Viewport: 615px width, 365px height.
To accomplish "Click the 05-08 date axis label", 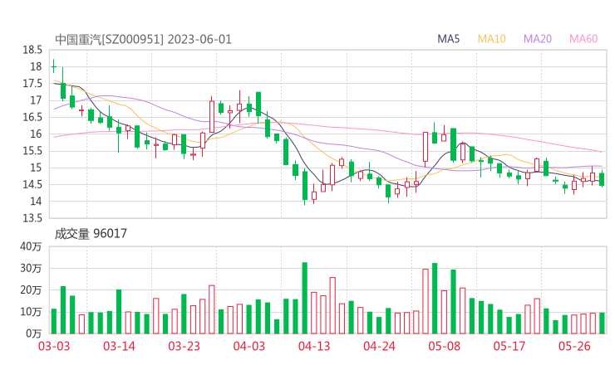I will 445,346.
